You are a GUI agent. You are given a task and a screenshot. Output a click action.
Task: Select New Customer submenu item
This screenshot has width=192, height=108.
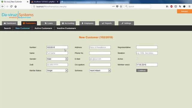[x=23, y=28]
